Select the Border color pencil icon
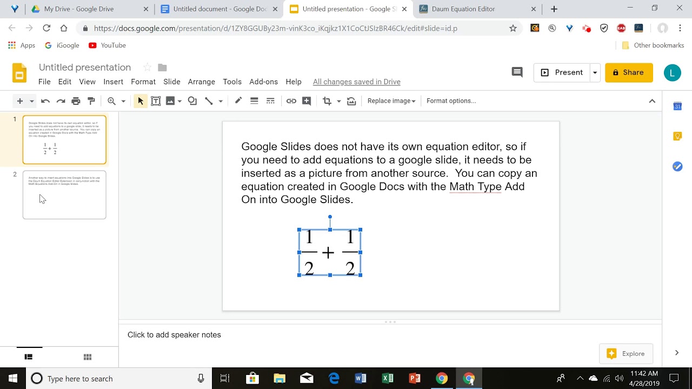 (238, 101)
